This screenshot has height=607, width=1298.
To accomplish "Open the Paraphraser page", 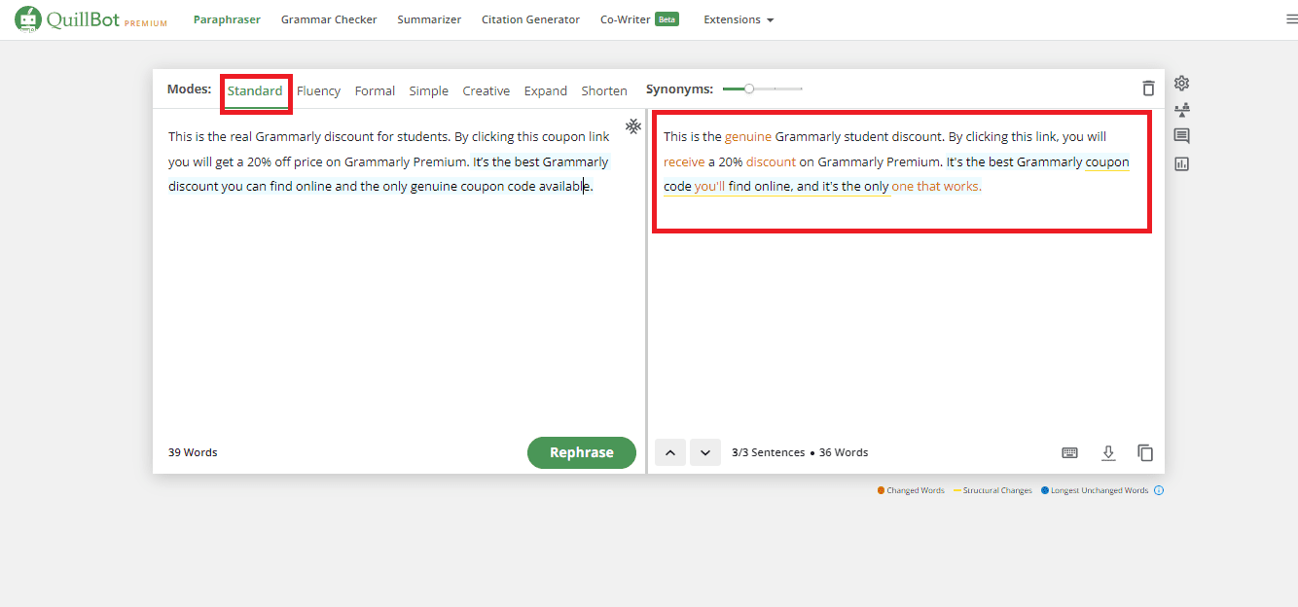I will click(x=227, y=19).
